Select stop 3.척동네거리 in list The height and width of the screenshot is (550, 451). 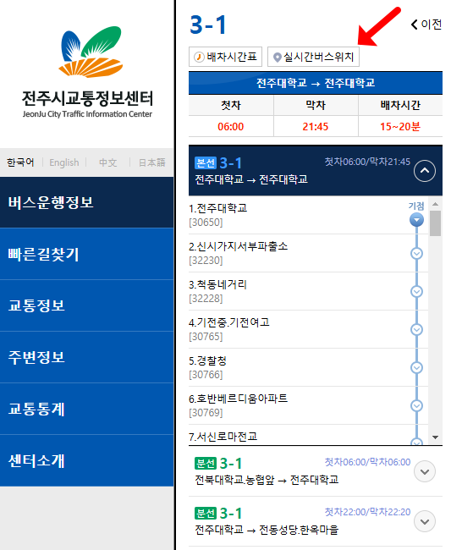click(308, 291)
